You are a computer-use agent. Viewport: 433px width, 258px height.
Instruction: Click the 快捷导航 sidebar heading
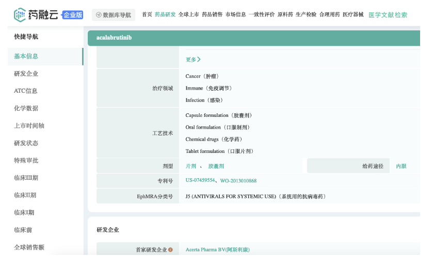click(26, 37)
